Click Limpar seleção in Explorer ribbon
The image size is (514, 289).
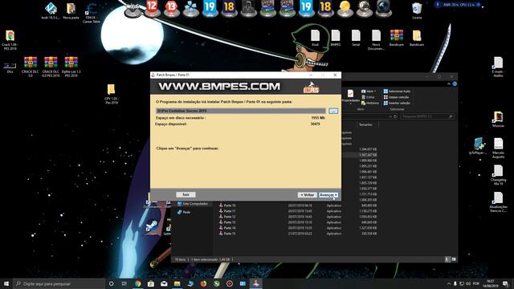tap(396, 97)
